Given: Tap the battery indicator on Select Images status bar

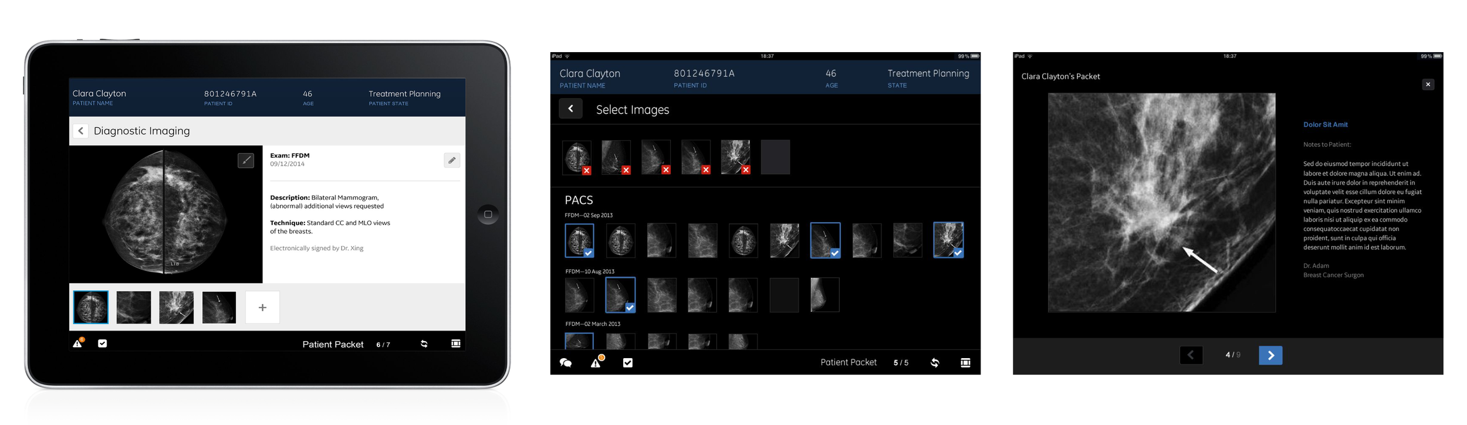Looking at the screenshot, I should pyautogui.click(x=975, y=56).
